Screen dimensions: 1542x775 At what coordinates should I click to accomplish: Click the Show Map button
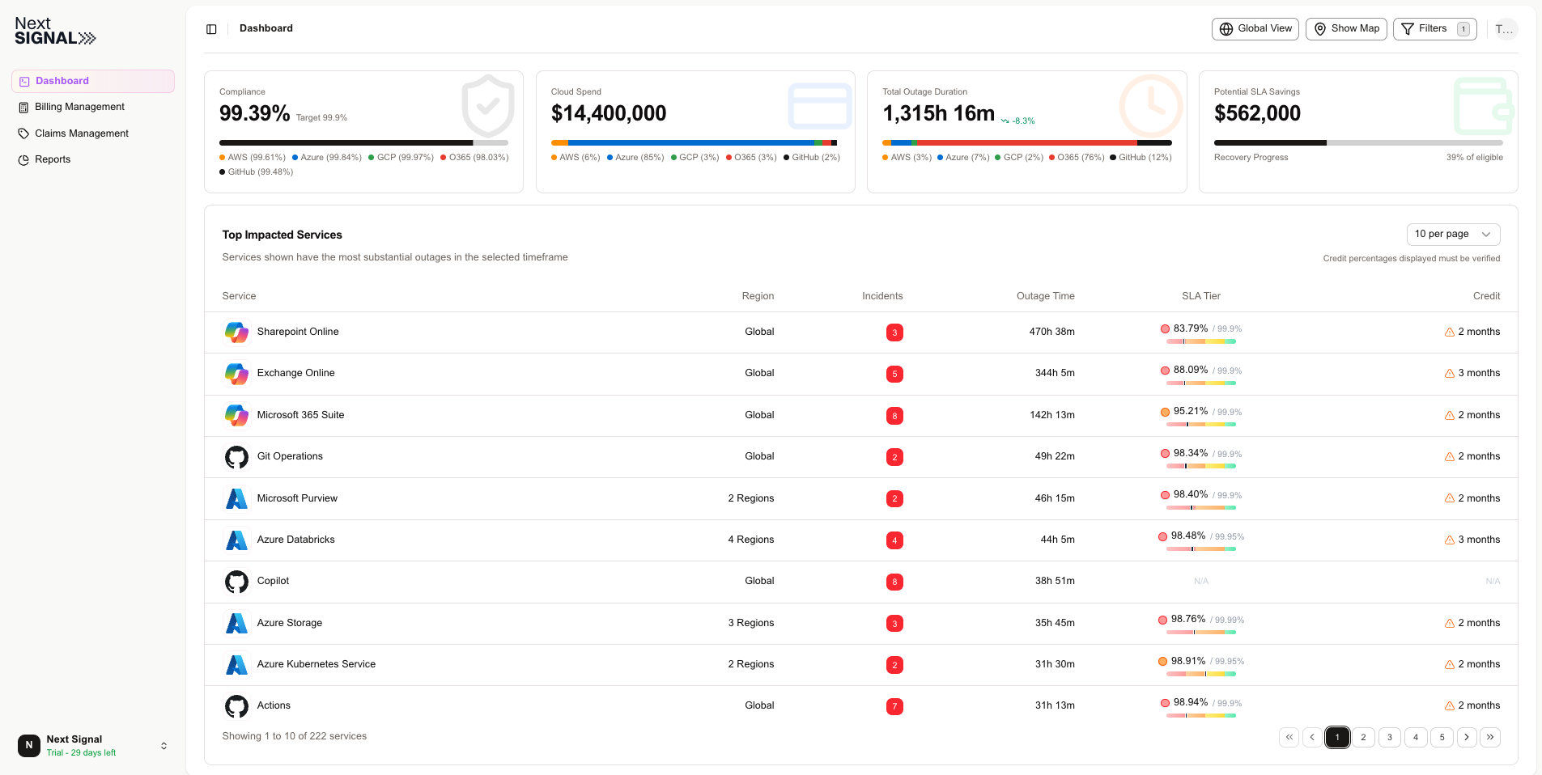pos(1346,28)
